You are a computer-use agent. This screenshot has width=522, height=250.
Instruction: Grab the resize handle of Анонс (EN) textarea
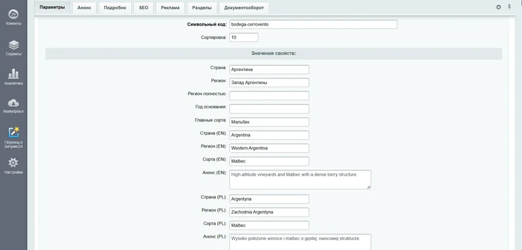[x=369, y=187]
